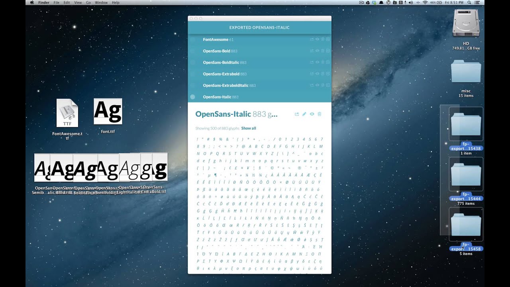The width and height of the screenshot is (510, 287).
Task: Click the export icon in FontAwesome row
Action: (x=312, y=39)
